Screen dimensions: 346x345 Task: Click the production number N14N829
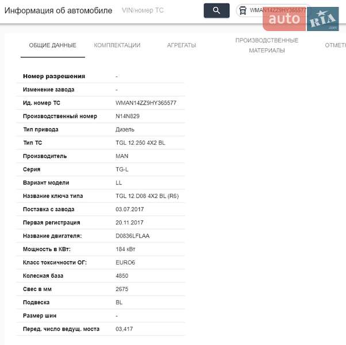coord(128,116)
